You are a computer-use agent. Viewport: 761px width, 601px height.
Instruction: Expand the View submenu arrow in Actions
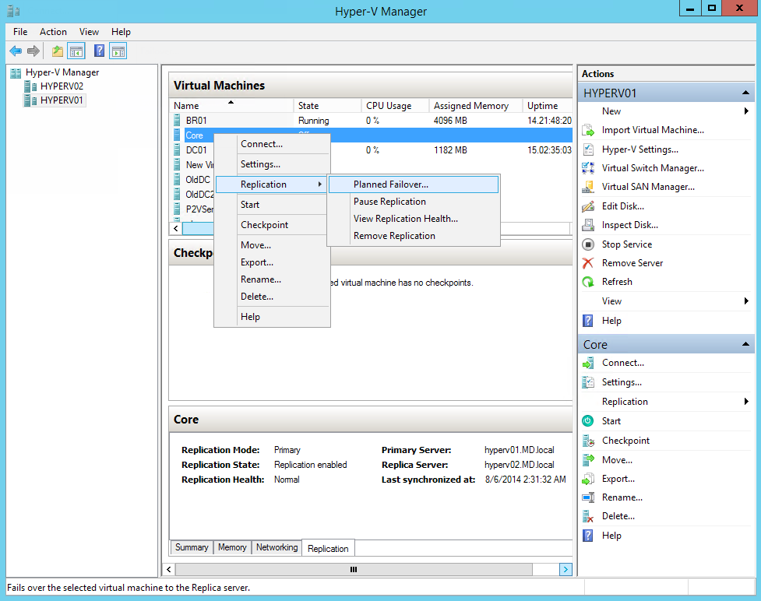[x=746, y=301]
